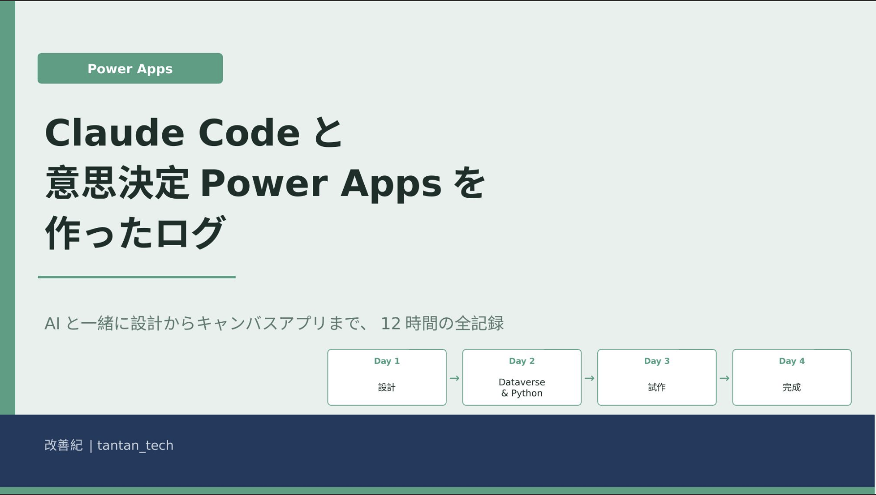Image resolution: width=876 pixels, height=495 pixels.
Task: Select the 完成 text in the Day 4 box
Action: (x=791, y=387)
